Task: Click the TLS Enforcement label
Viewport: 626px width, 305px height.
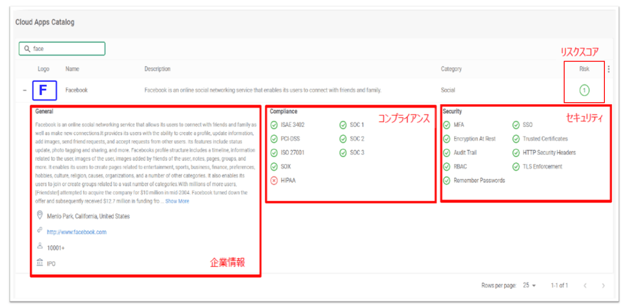Action: (x=543, y=167)
